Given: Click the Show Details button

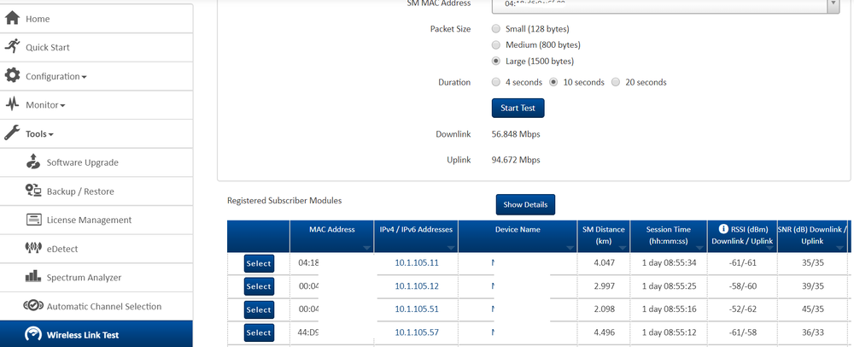Looking at the screenshot, I should point(525,205).
